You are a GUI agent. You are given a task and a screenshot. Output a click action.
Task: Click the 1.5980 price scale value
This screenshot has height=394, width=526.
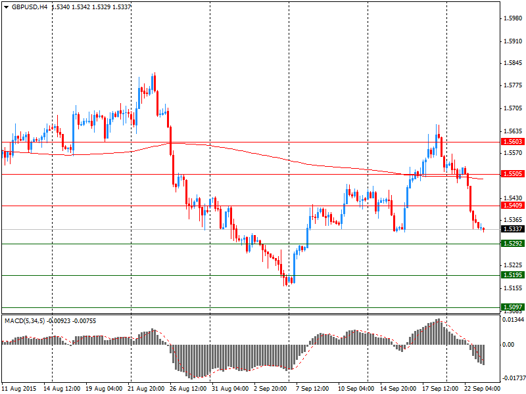[514, 18]
